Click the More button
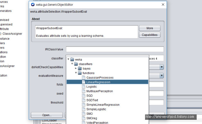Screen dimensions: 202x124 pos(150,28)
